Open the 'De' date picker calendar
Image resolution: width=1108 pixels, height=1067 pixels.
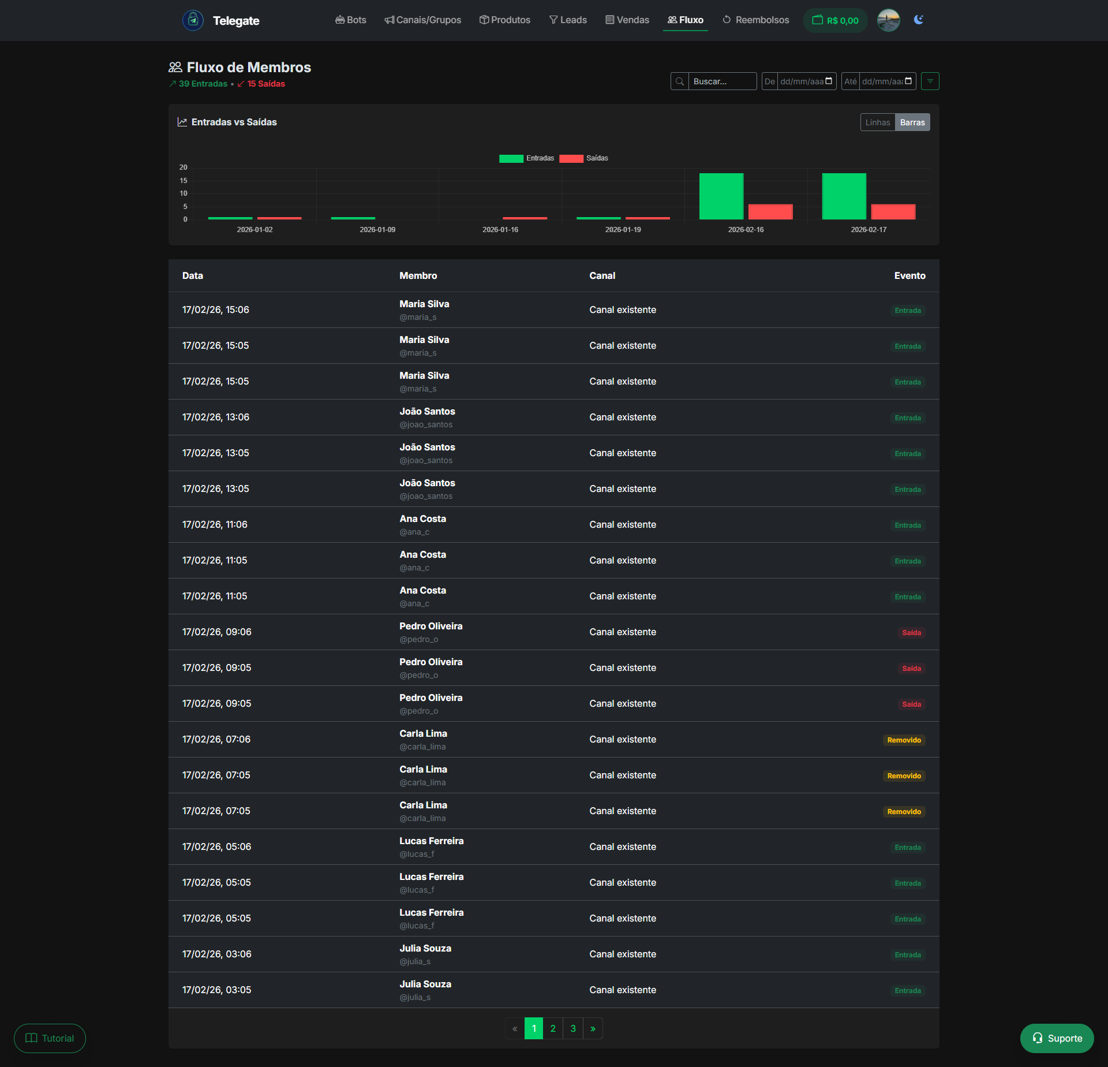(829, 81)
